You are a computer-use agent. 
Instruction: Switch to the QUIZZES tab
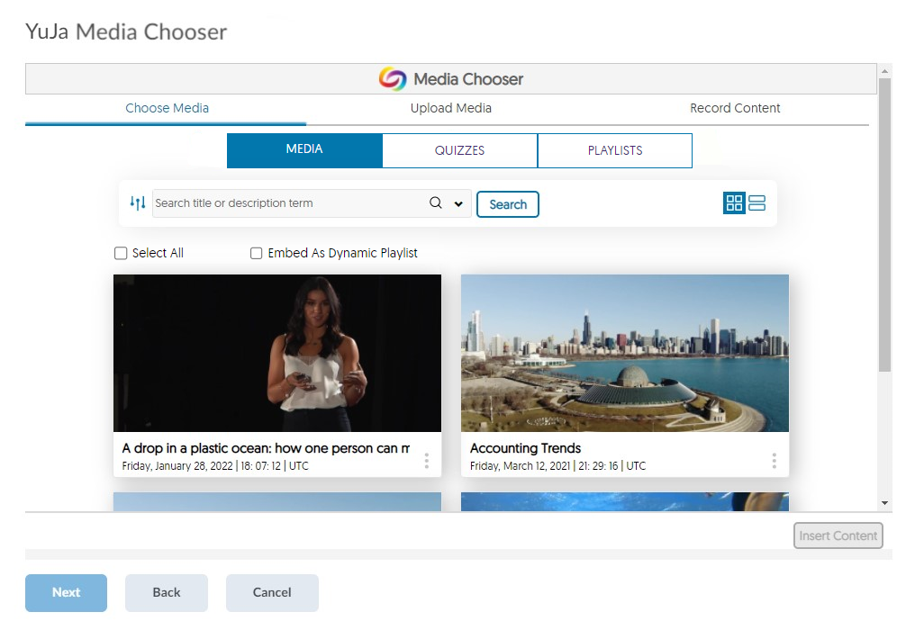click(459, 150)
